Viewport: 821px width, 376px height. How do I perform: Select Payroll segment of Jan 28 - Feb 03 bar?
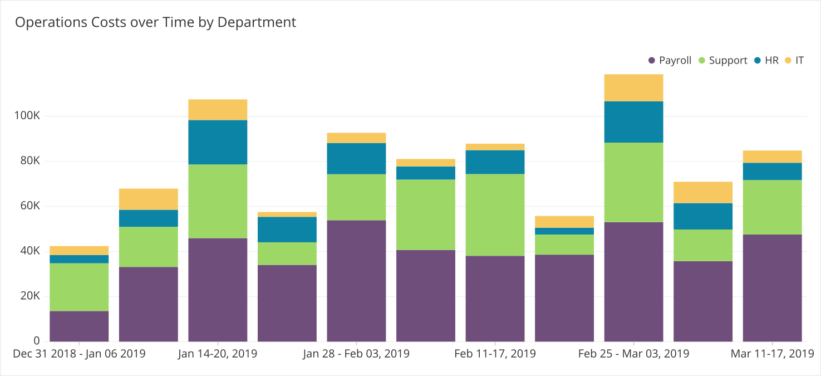(356, 281)
